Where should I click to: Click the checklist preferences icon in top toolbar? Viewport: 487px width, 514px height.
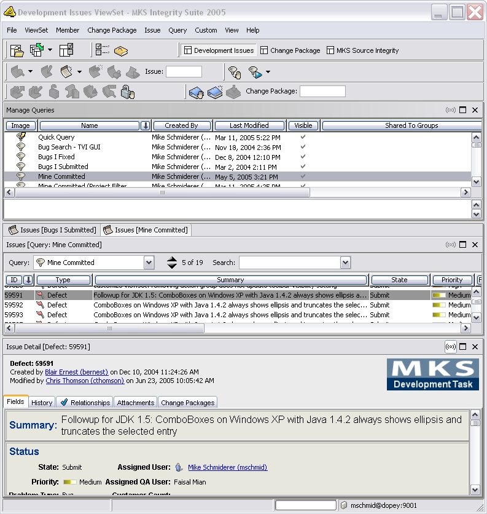pyautogui.click(x=102, y=50)
